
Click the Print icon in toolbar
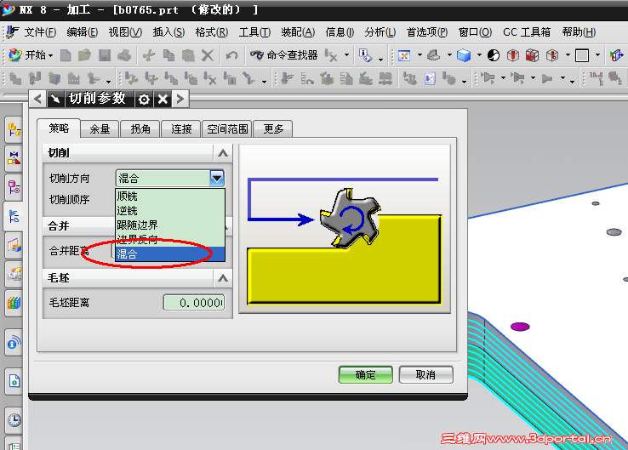(124, 55)
